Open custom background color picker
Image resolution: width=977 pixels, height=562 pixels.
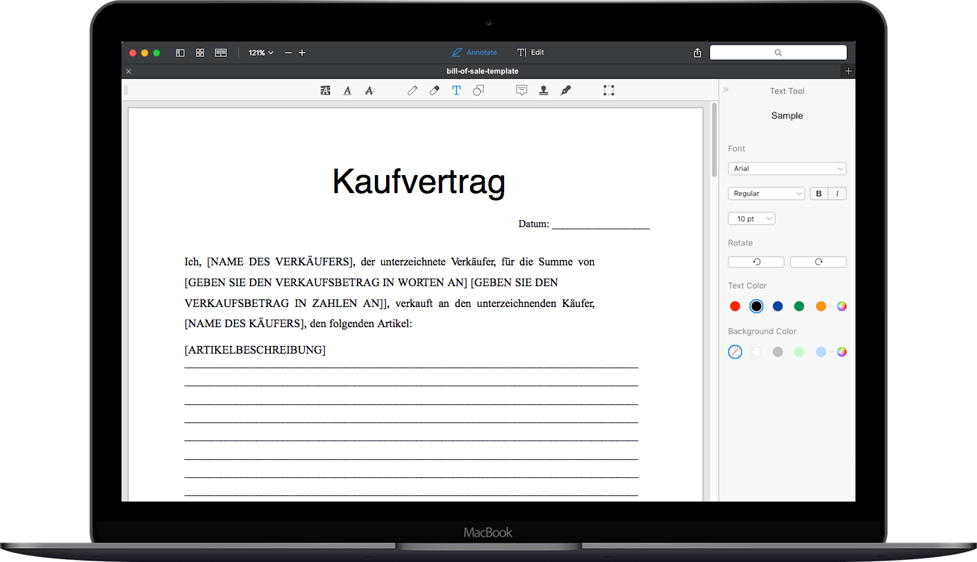click(842, 352)
